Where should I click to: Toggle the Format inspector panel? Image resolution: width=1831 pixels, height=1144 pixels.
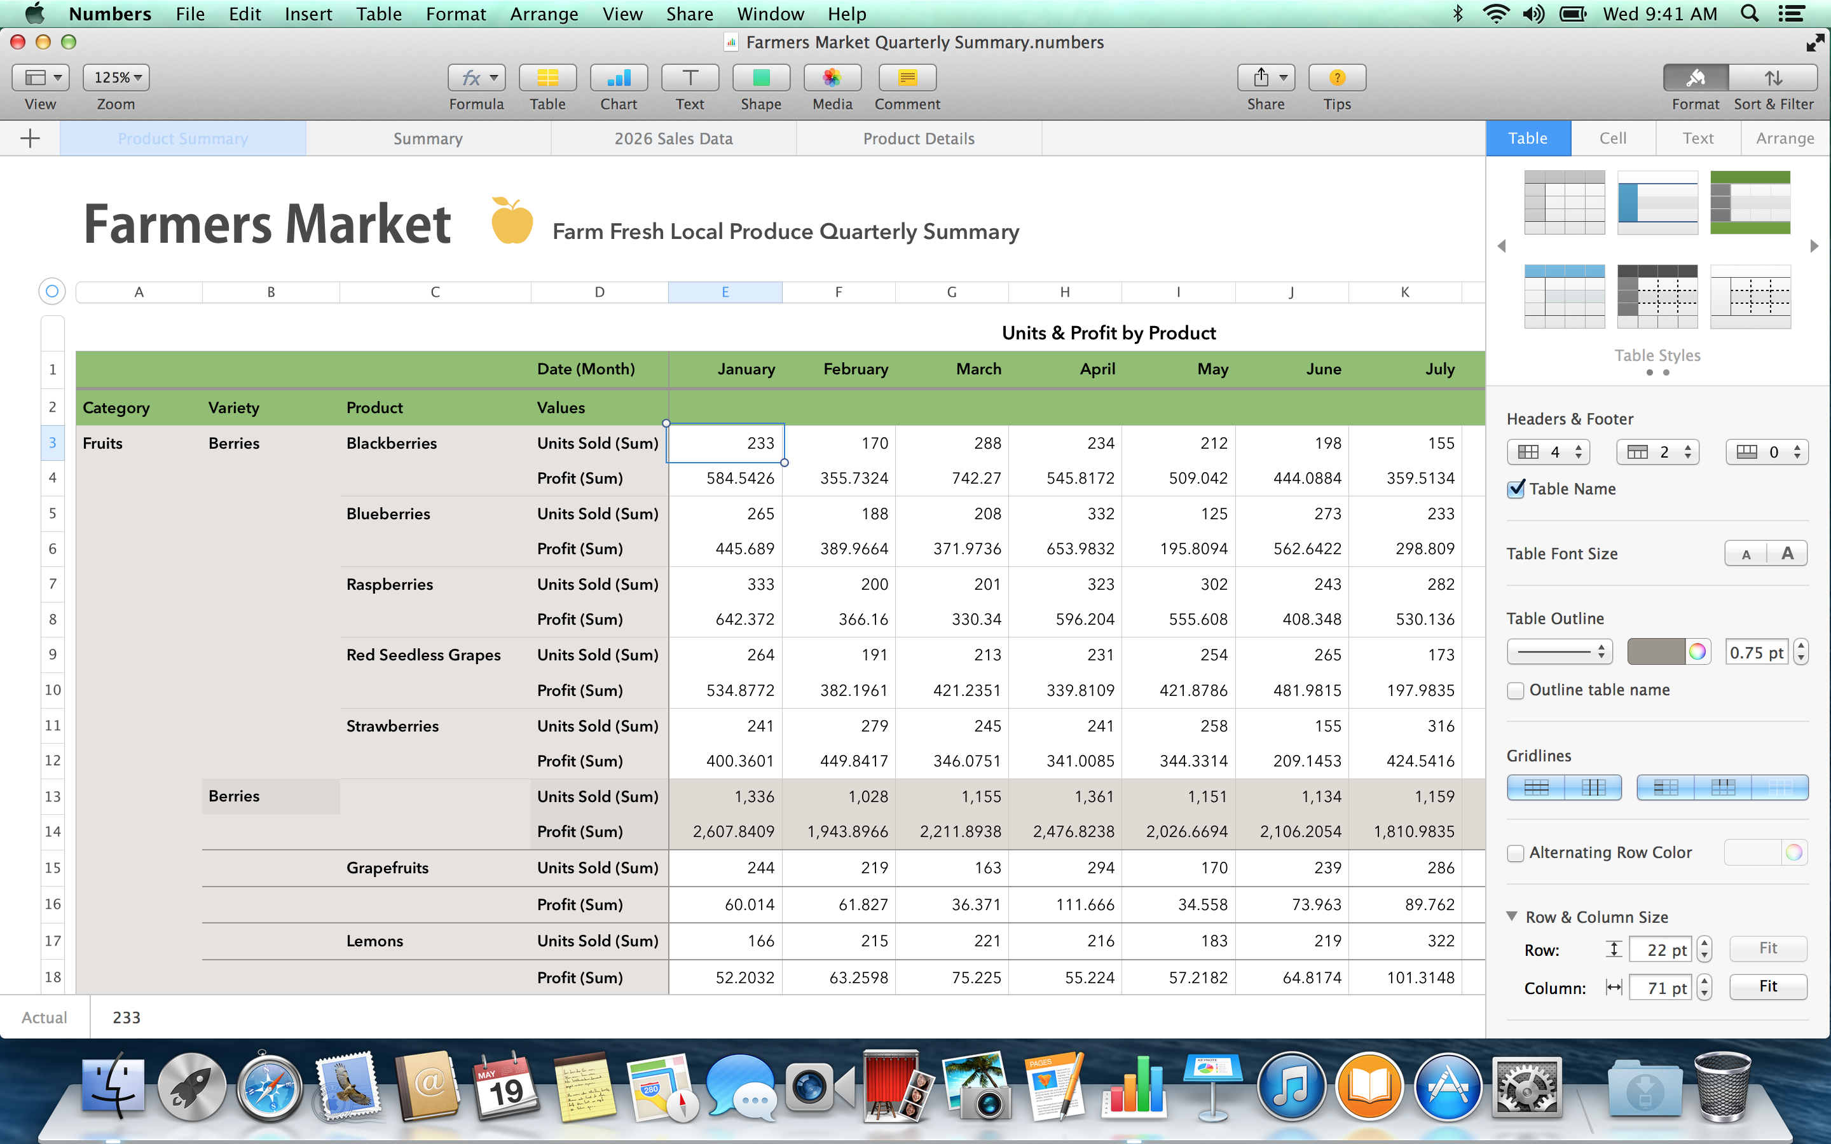click(1696, 78)
